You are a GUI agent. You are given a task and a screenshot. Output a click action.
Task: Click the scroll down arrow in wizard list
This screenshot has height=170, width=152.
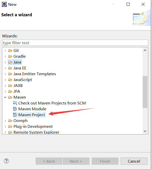coord(145,131)
